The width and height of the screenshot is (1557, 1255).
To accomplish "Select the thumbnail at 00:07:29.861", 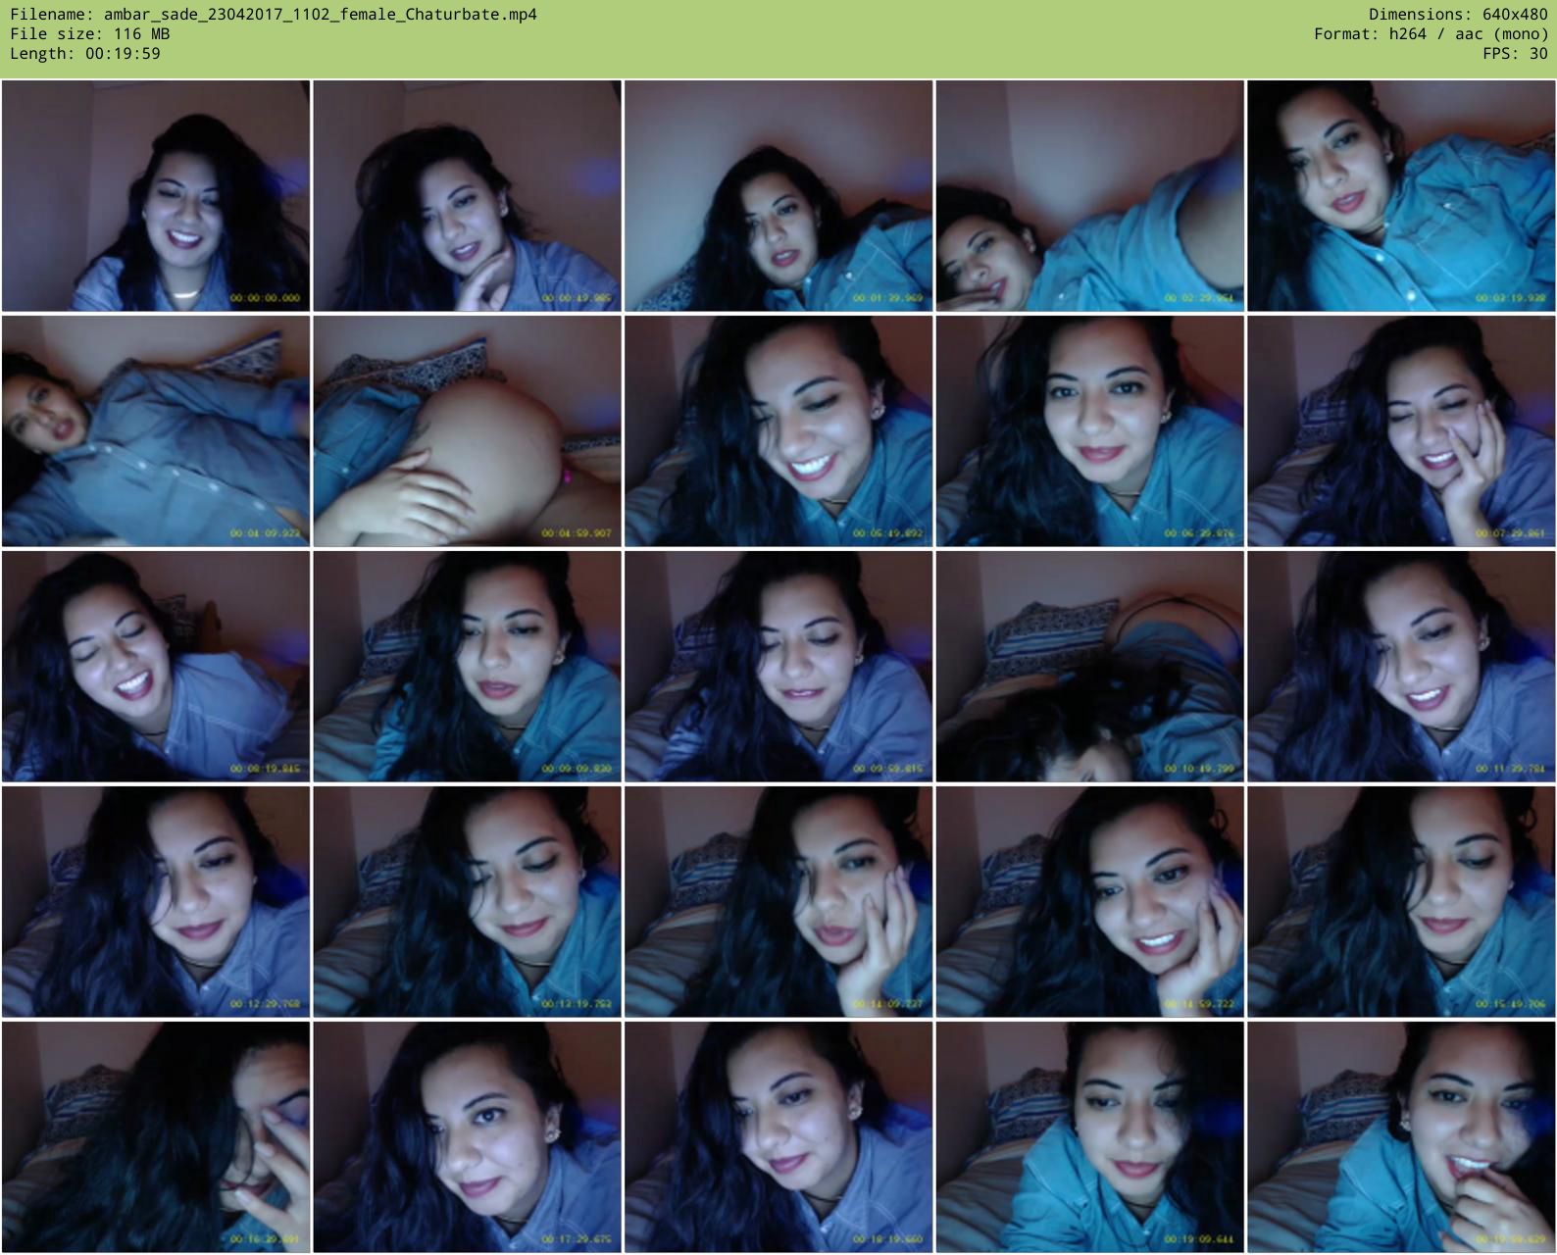I will 1400,430.
